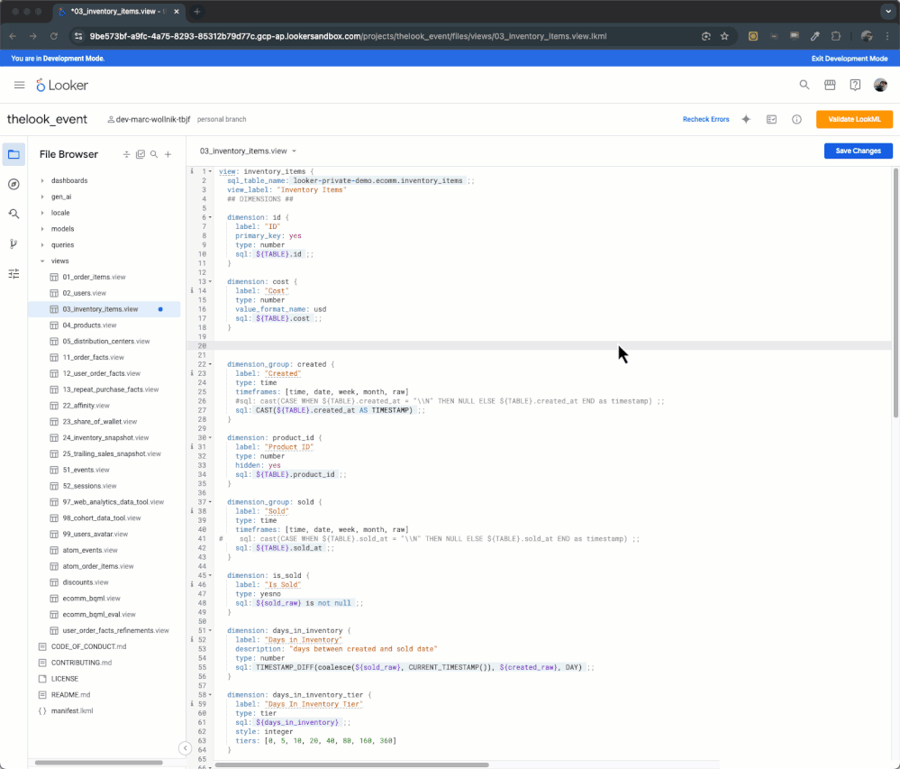Open 02_users.view file
Viewport: 900px width, 769px height.
85,293
